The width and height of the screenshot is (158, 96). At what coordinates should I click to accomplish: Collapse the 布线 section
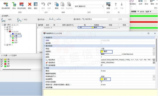[44, 68]
